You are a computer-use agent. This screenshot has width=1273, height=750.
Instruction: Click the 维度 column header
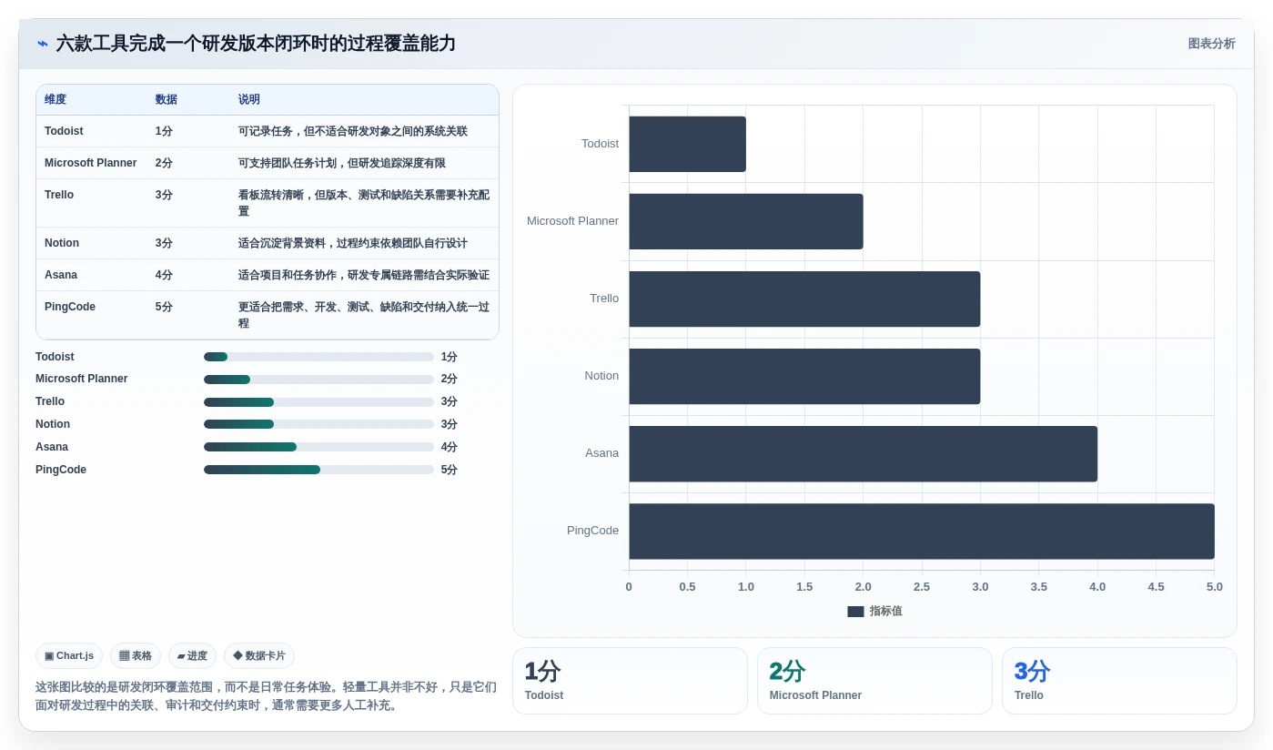coord(56,99)
